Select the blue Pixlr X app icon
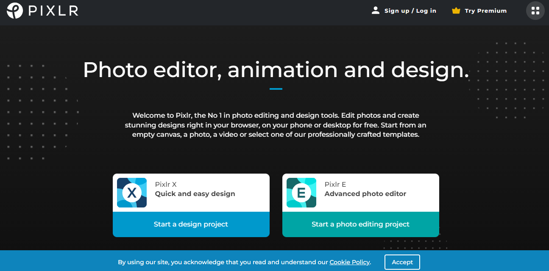Image resolution: width=549 pixels, height=271 pixels. (x=131, y=192)
